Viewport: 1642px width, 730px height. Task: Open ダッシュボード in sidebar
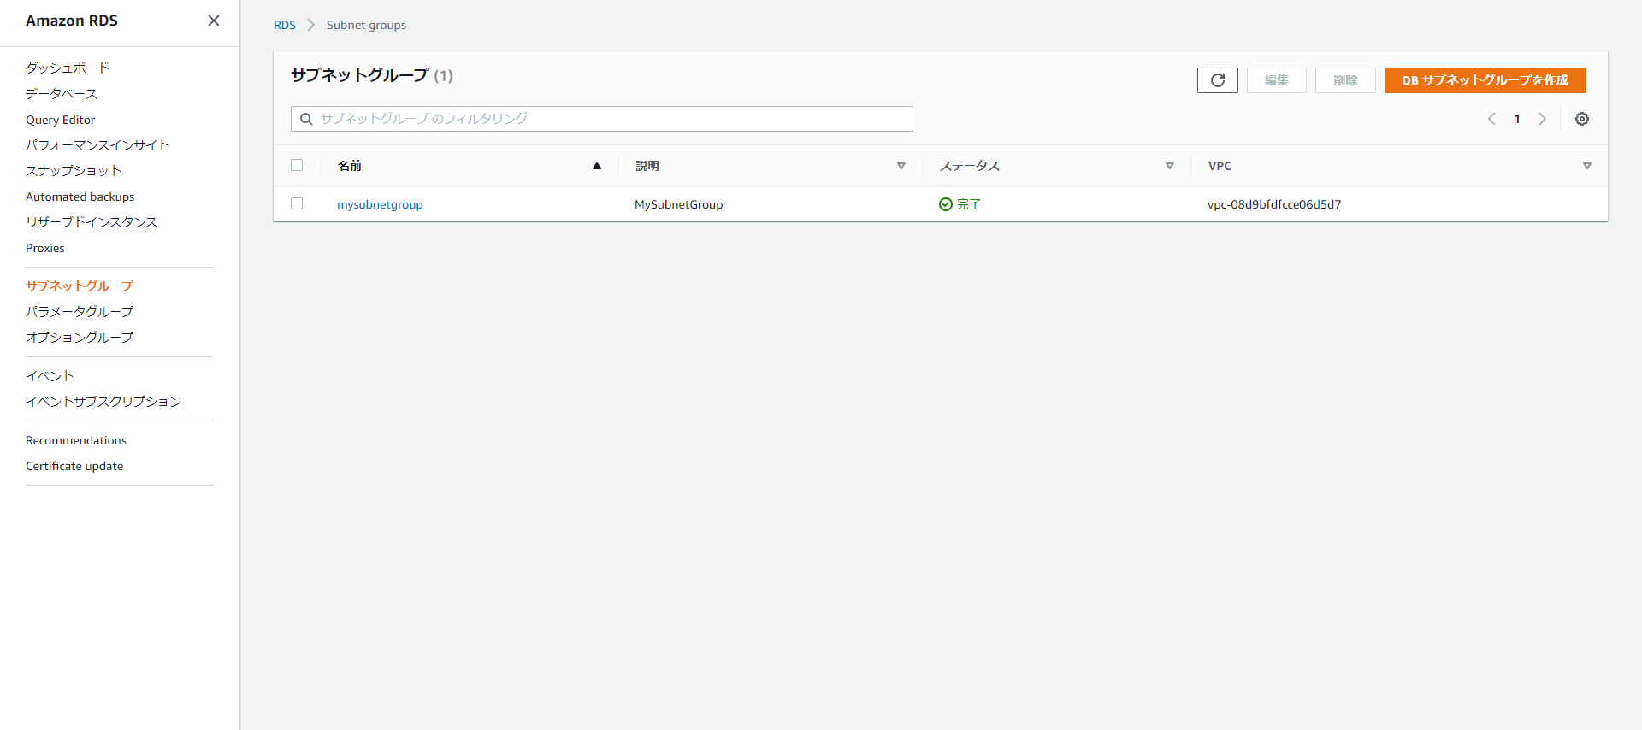tap(68, 68)
